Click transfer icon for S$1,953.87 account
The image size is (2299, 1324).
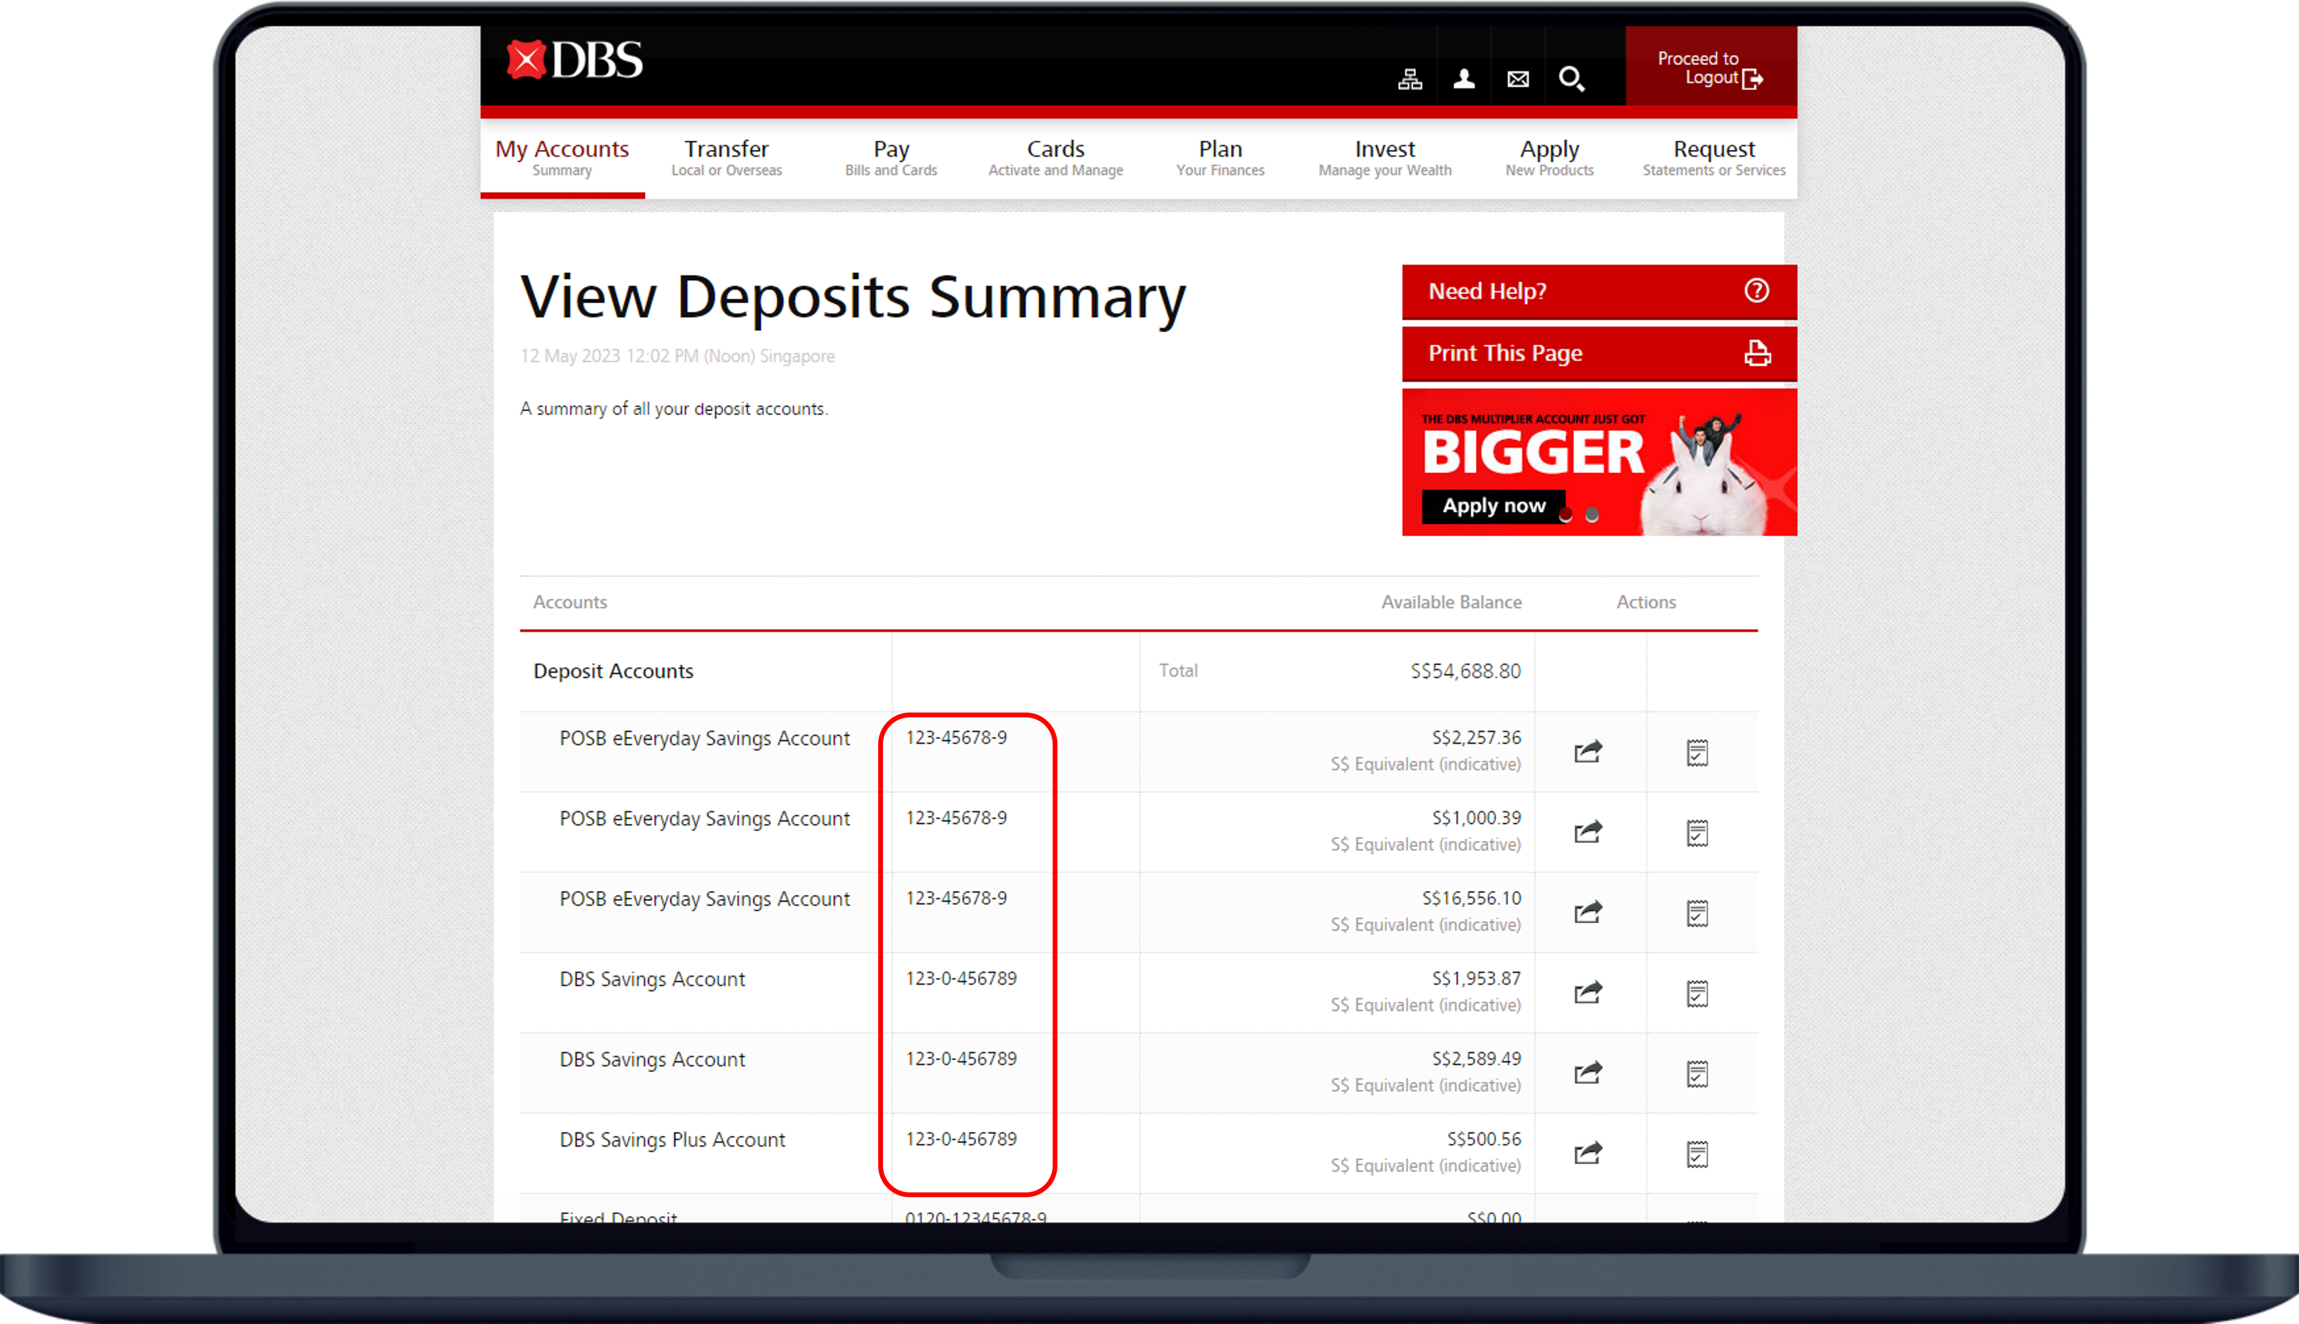coord(1588,992)
